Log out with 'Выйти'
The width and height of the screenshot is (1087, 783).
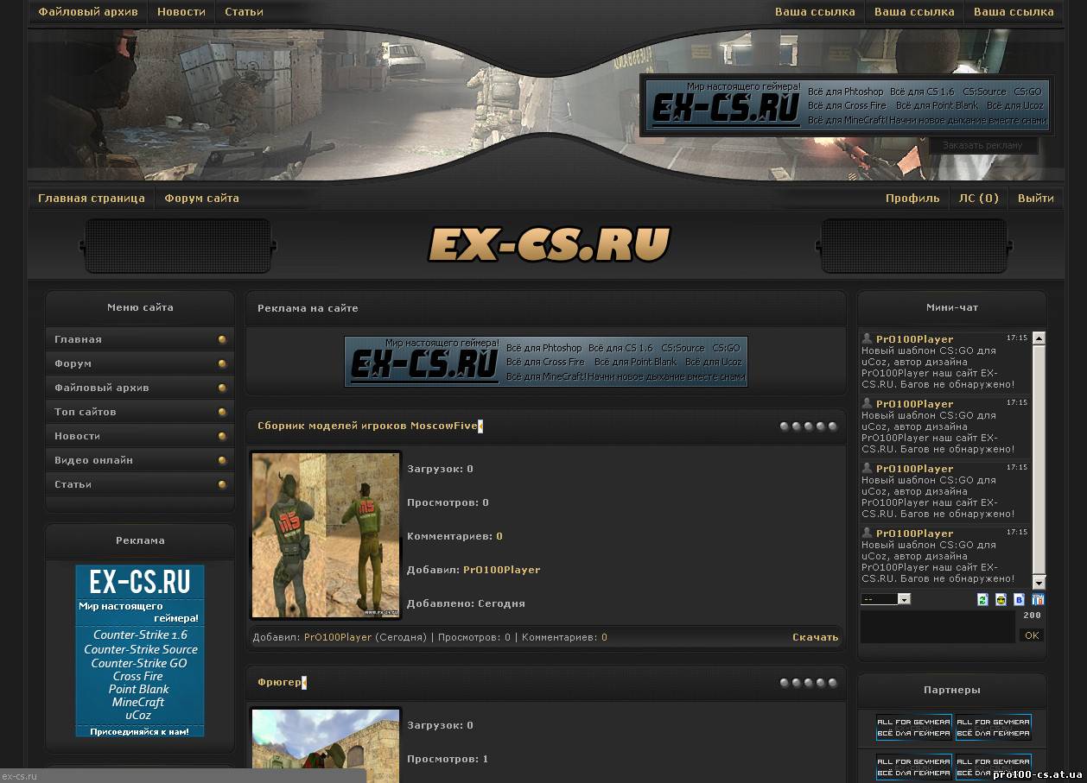(x=1036, y=199)
